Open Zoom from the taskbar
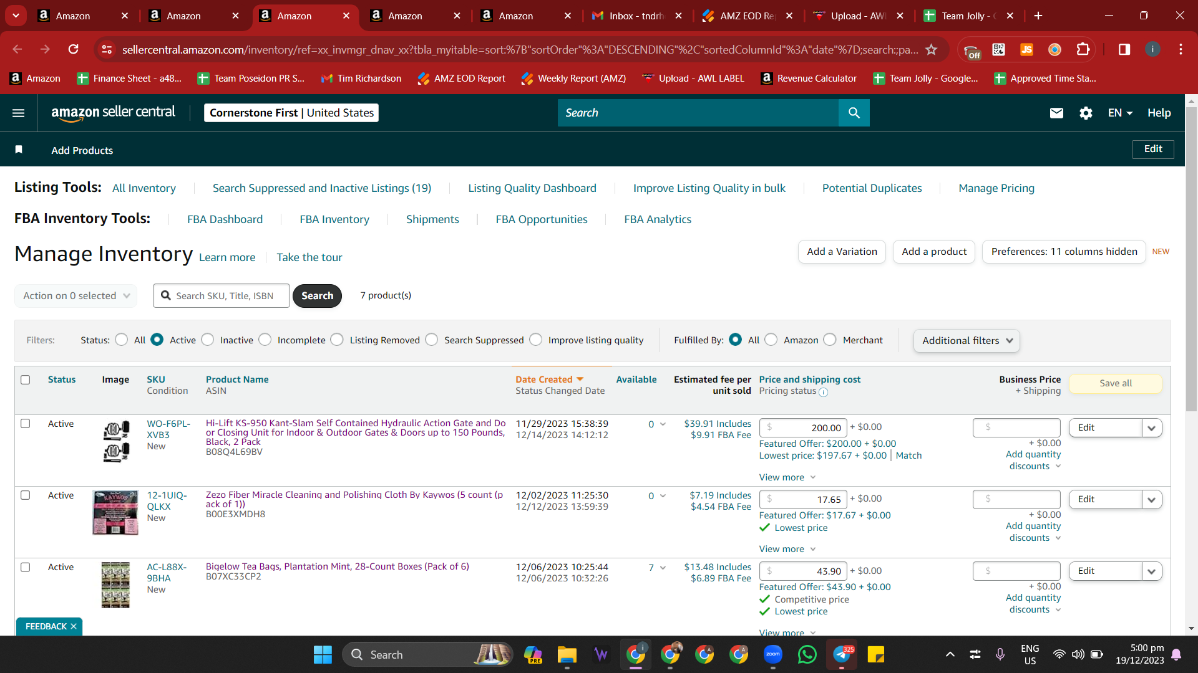 coord(772,654)
